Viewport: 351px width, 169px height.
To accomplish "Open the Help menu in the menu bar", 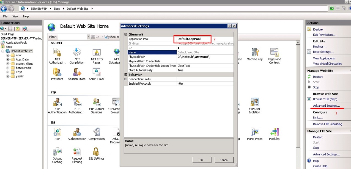I will point(26,16).
